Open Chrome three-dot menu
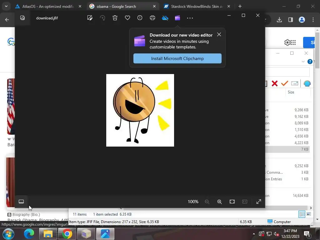The image size is (320, 240). coord(313,20)
